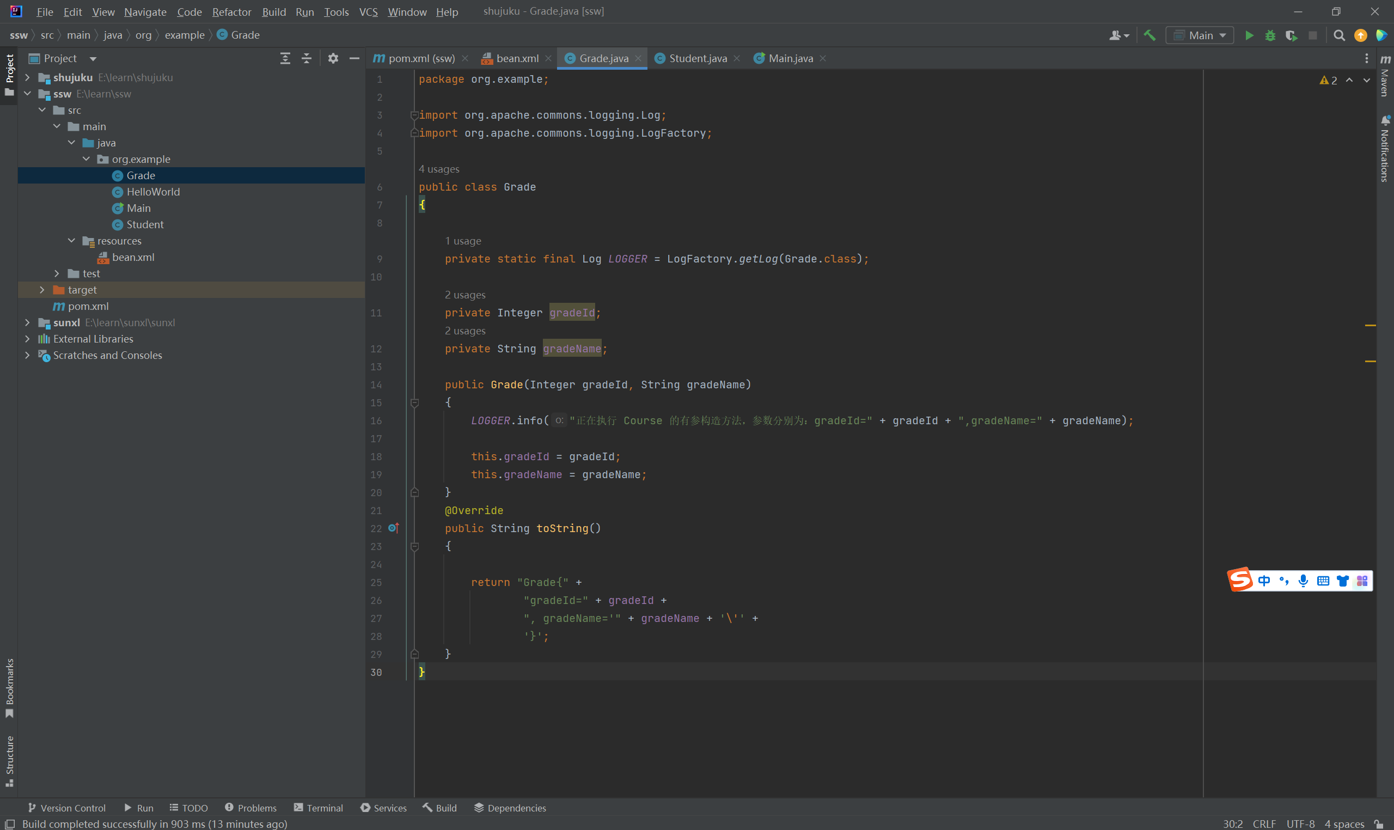
Task: Open editor tabs more options menu
Action: 1366,58
